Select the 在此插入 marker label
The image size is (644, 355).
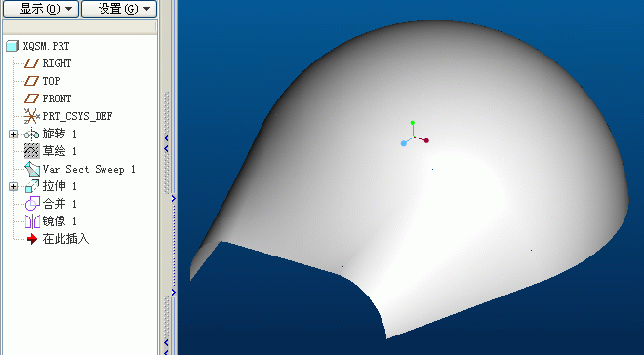(x=65, y=239)
